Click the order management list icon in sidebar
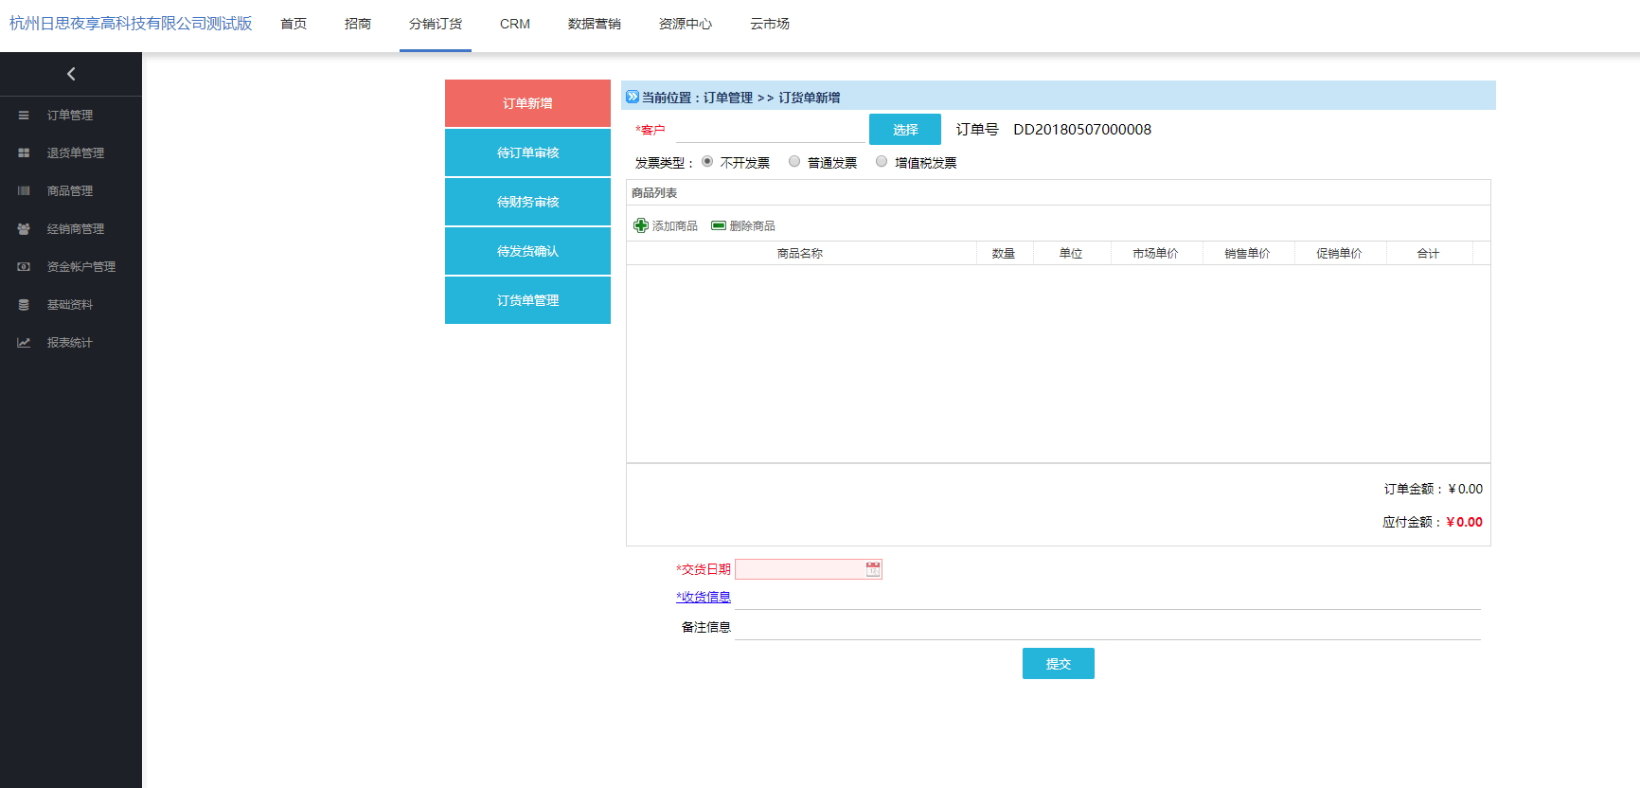The image size is (1640, 788). [24, 116]
